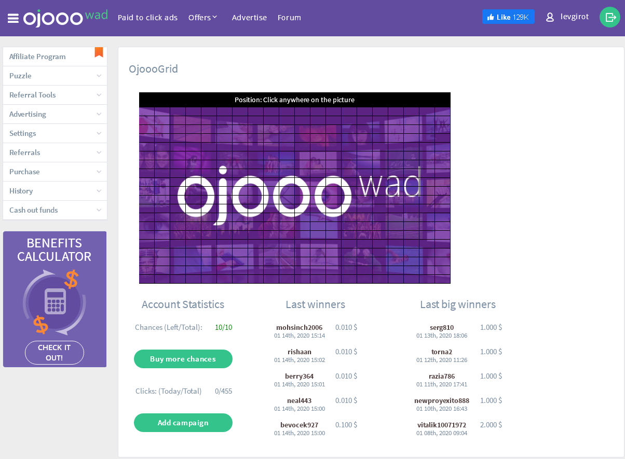Click the green logout icon
This screenshot has height=459, width=625.
pos(610,17)
